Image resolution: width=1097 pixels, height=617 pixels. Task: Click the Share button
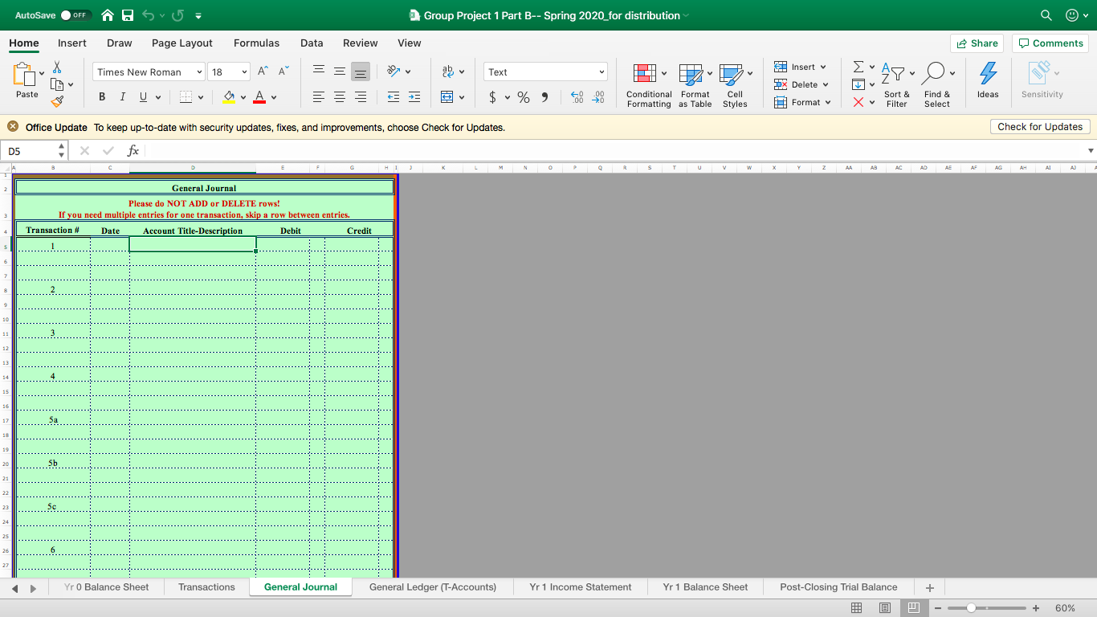click(977, 43)
